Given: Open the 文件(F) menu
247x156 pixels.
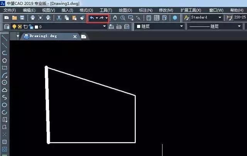Looking at the screenshot, I should (x=10, y=10).
